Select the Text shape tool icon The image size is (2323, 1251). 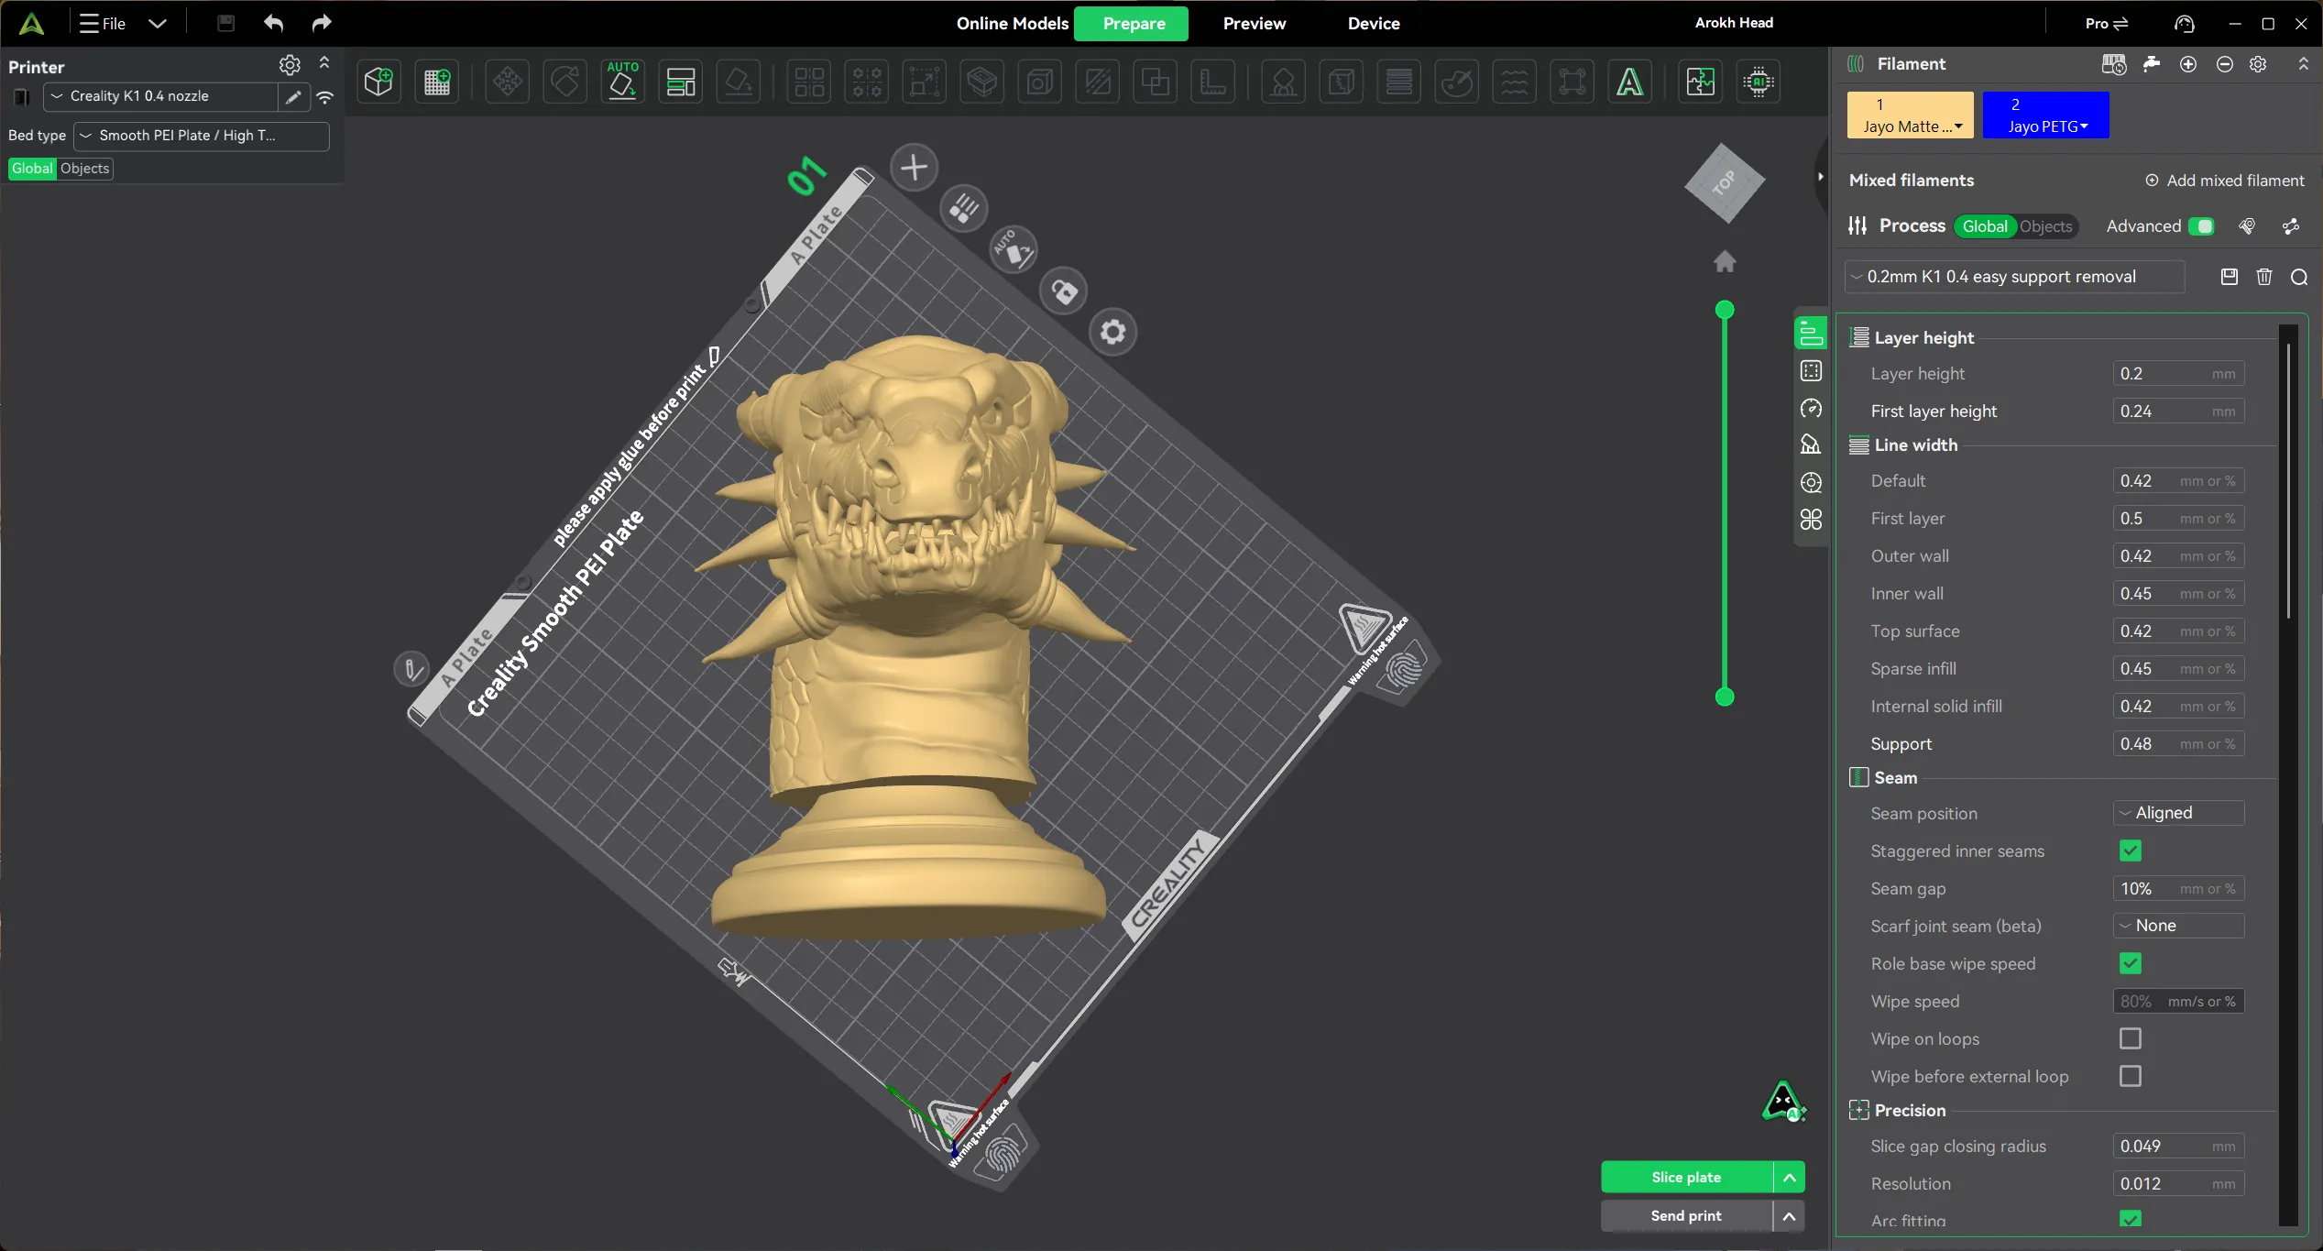coord(1630,82)
